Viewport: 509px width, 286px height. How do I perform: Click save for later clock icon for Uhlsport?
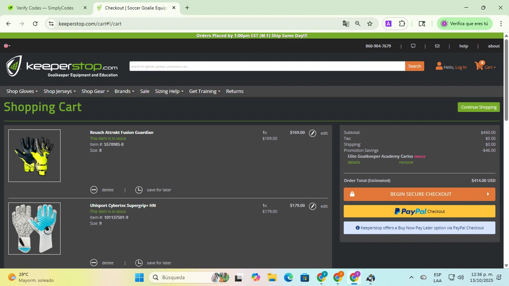[x=139, y=263]
